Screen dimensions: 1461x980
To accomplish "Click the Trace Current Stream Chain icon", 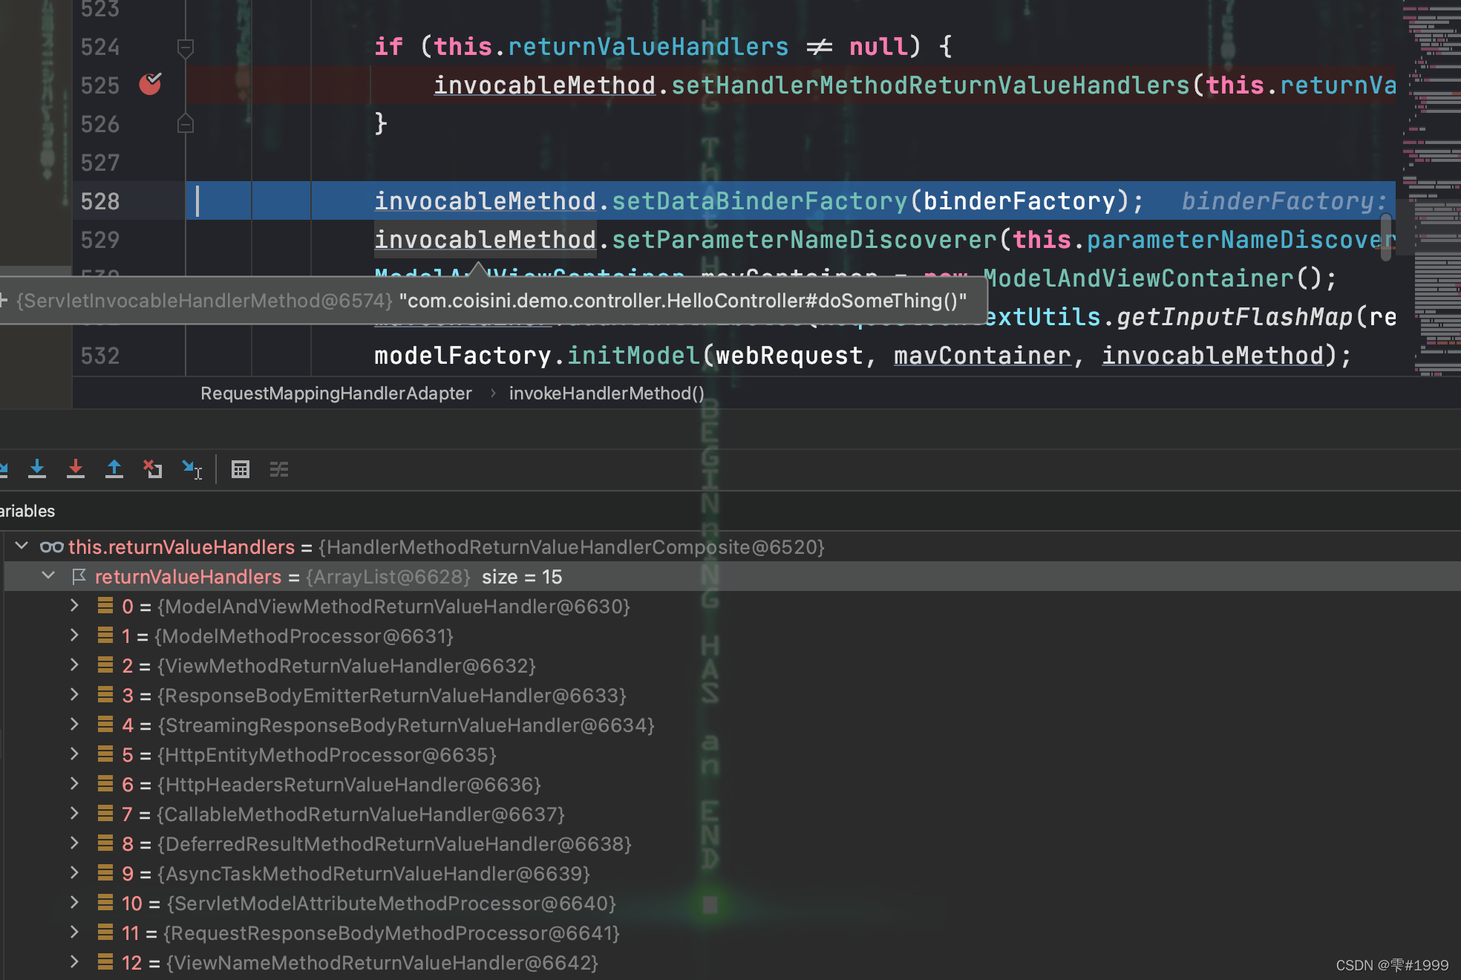I will pos(279,469).
